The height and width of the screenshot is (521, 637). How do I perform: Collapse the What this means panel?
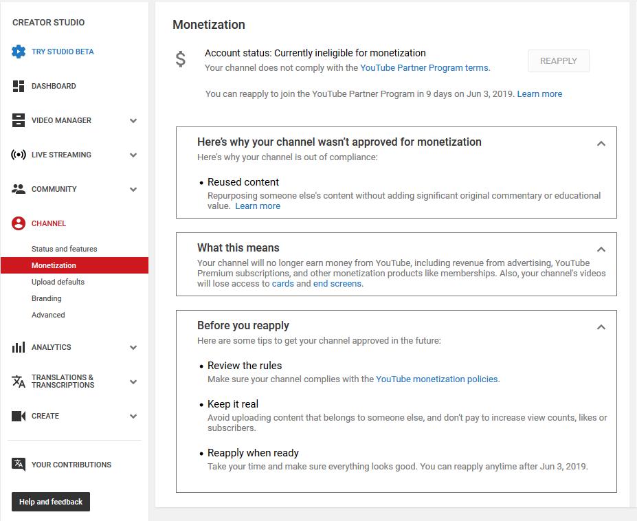[601, 249]
